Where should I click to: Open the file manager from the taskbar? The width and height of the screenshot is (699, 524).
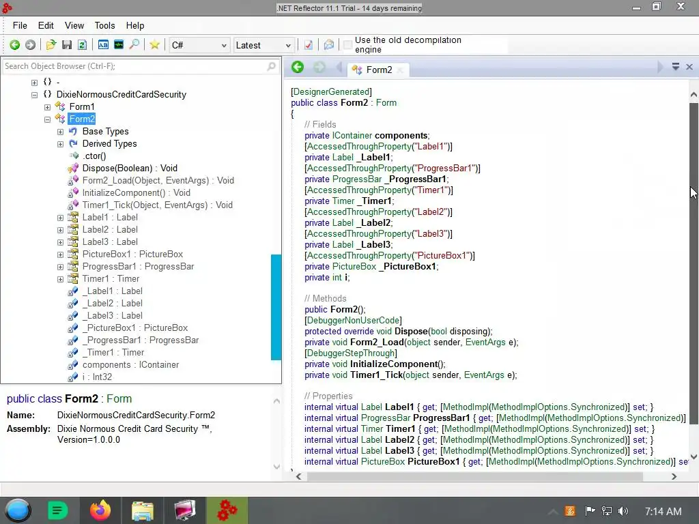[142, 510]
